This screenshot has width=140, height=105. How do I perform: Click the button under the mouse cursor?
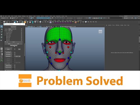click(x=14, y=45)
